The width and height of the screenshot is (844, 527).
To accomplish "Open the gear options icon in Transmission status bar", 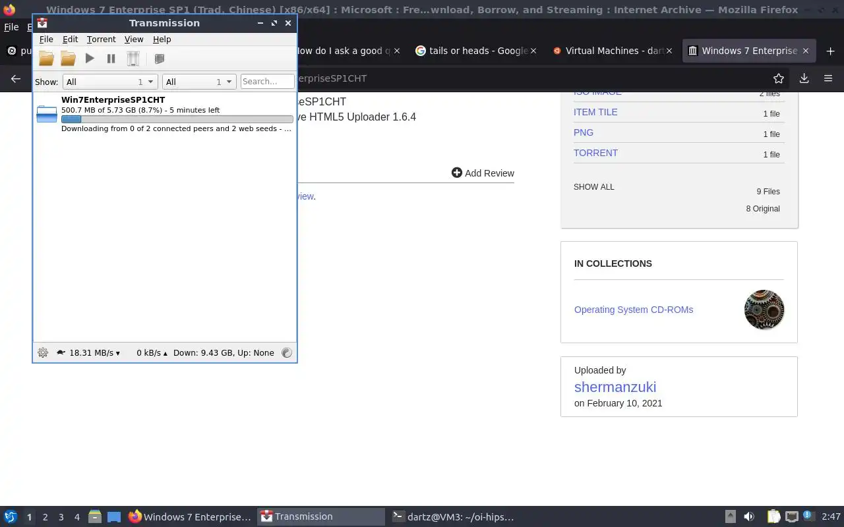I will point(43,352).
